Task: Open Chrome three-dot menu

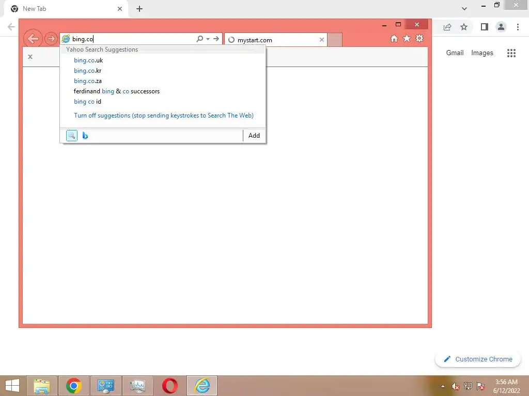Action: point(518,27)
